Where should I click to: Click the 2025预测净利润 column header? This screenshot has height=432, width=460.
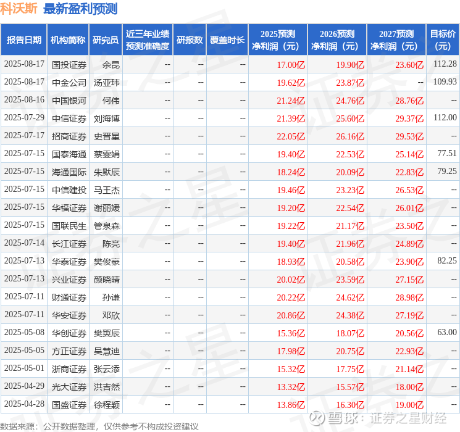(x=278, y=40)
